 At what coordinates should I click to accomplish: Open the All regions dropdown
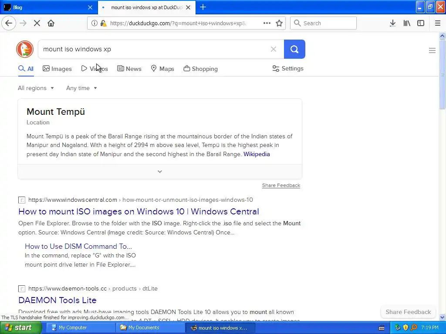[x=36, y=88]
